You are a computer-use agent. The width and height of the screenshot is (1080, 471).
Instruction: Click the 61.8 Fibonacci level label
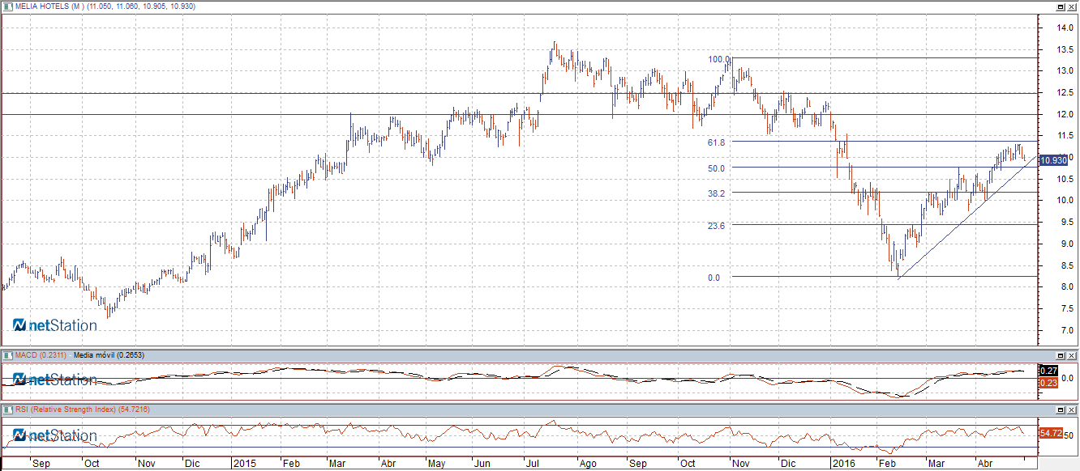[715, 142]
